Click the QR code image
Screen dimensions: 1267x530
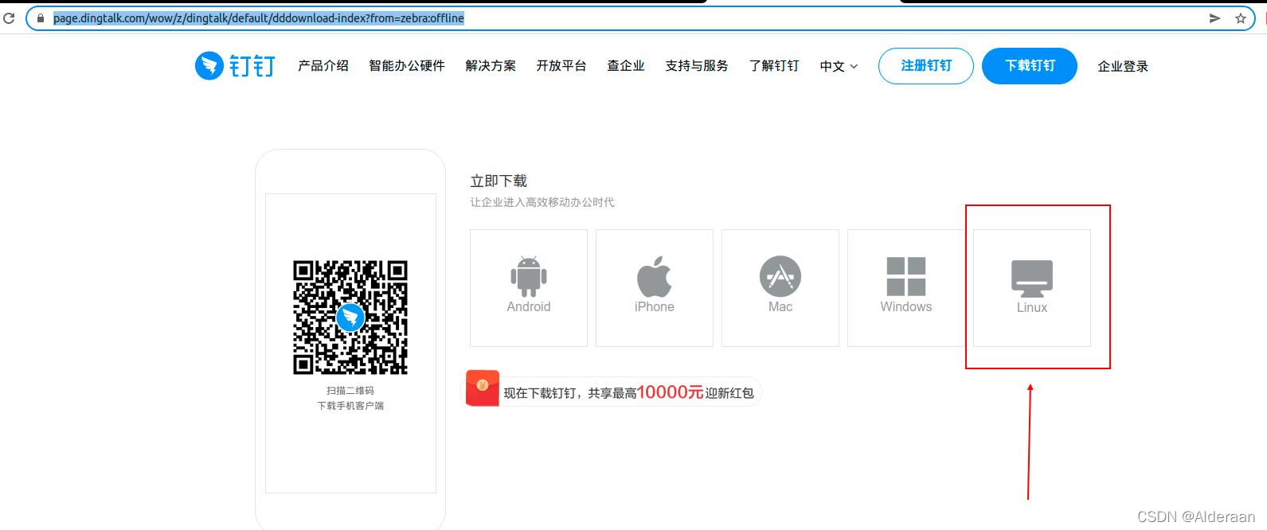click(350, 318)
